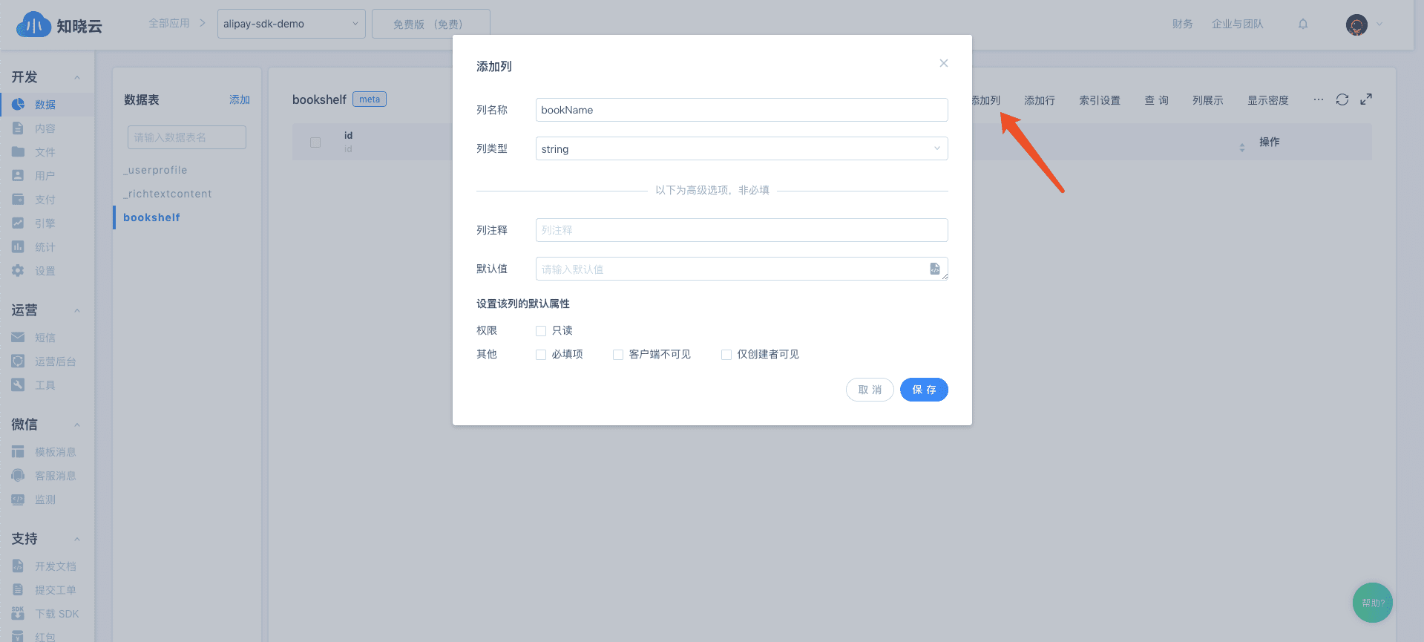Image resolution: width=1424 pixels, height=642 pixels.
Task: Toggle the 只读 checkbox
Action: [541, 331]
